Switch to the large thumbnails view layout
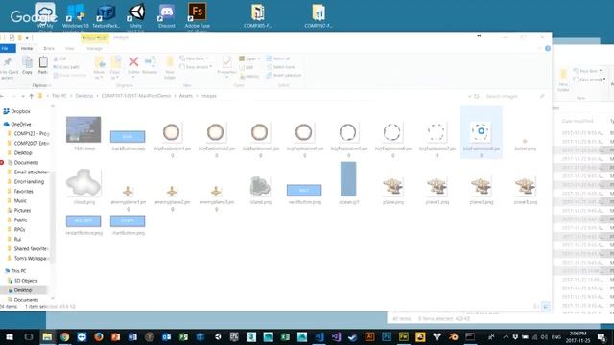This screenshot has height=345, width=614. (546, 307)
